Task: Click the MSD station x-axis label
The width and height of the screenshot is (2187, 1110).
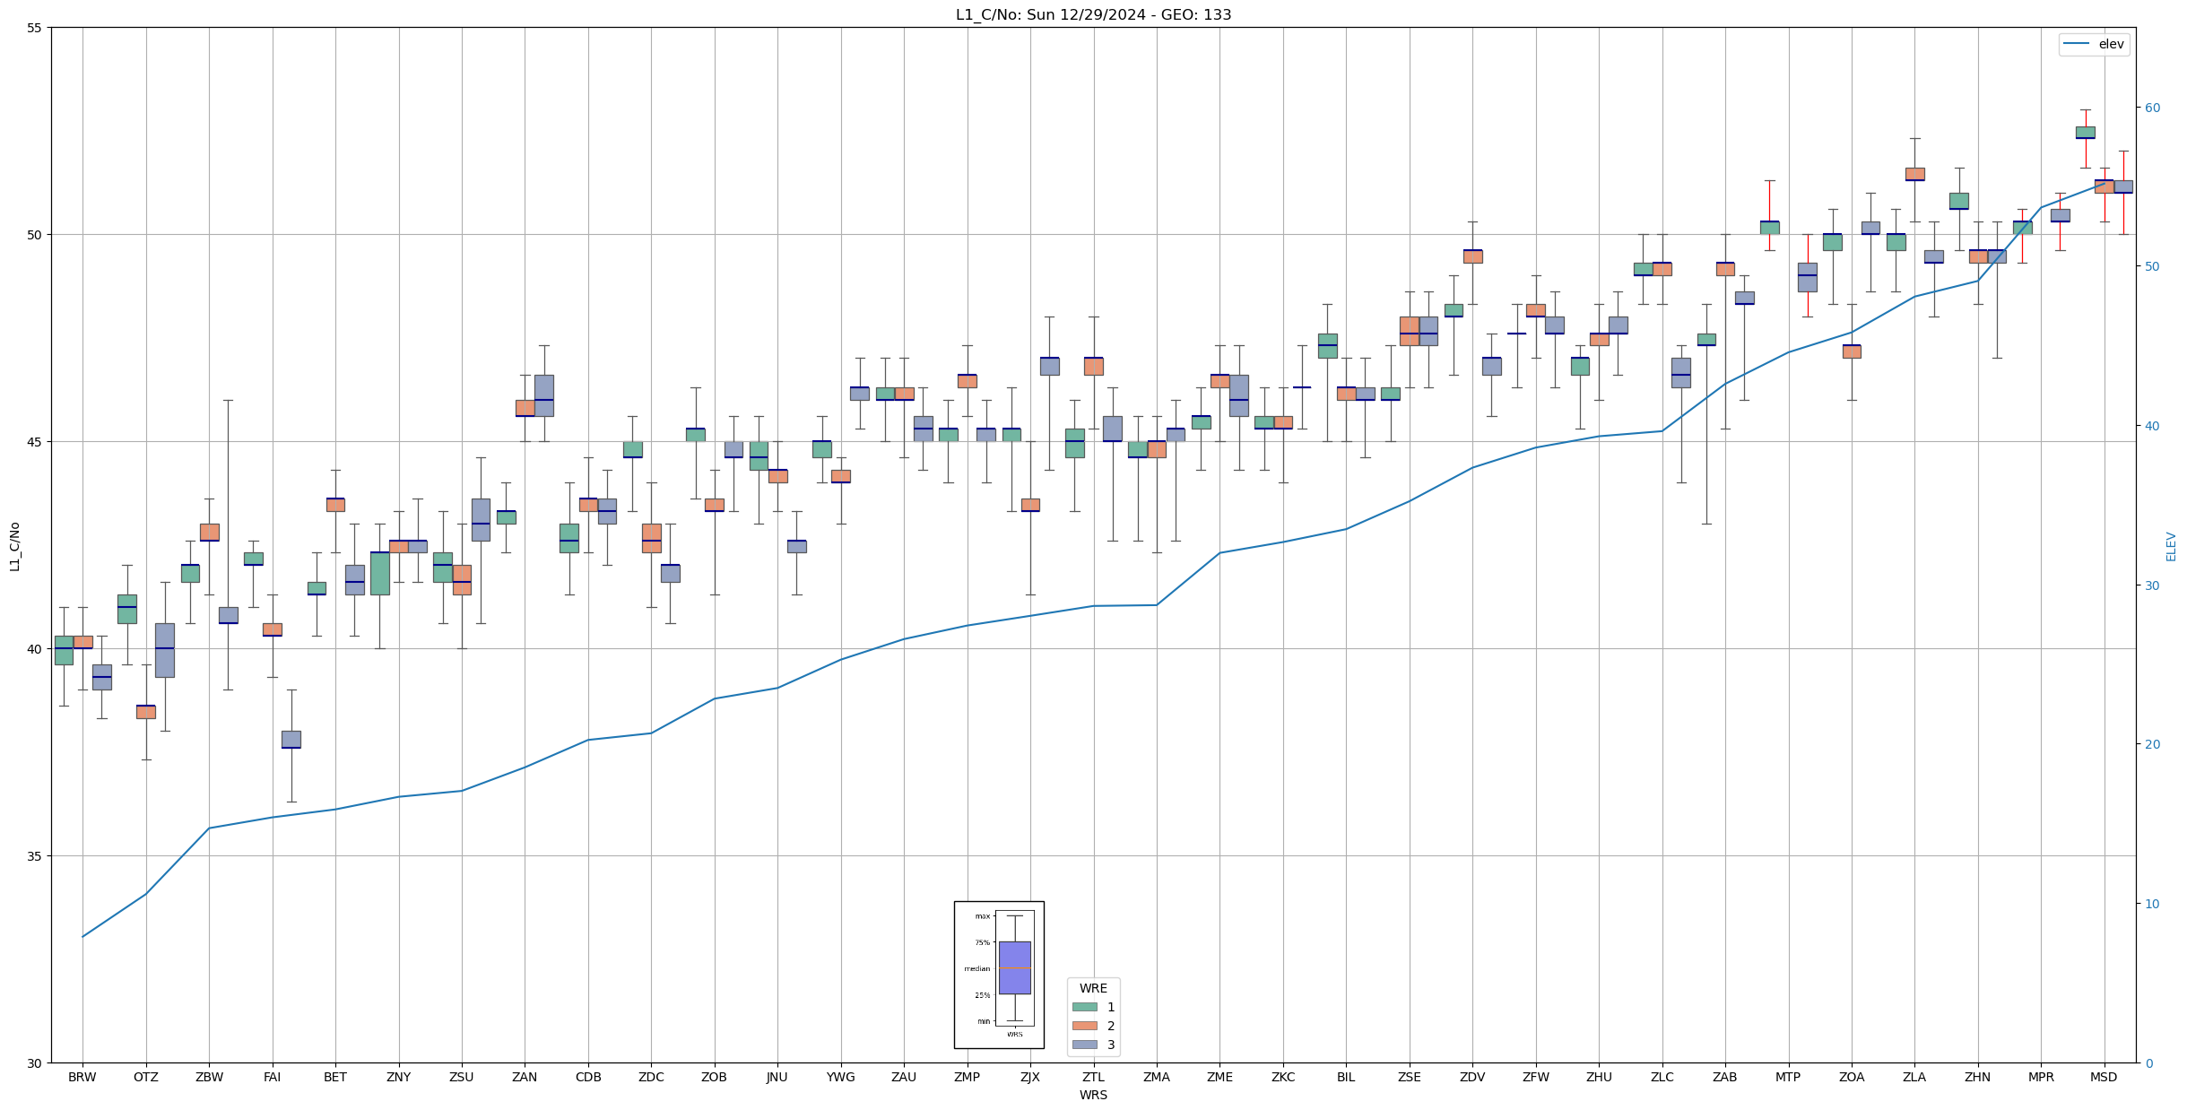Action: (2104, 1077)
